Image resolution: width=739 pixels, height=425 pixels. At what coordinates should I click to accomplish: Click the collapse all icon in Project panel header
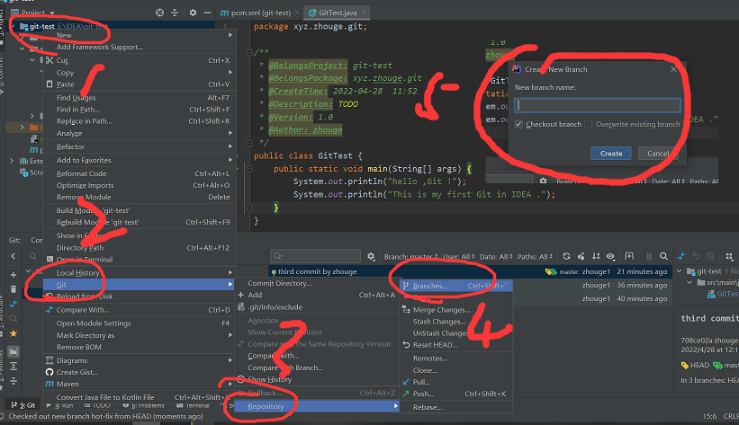[176, 13]
